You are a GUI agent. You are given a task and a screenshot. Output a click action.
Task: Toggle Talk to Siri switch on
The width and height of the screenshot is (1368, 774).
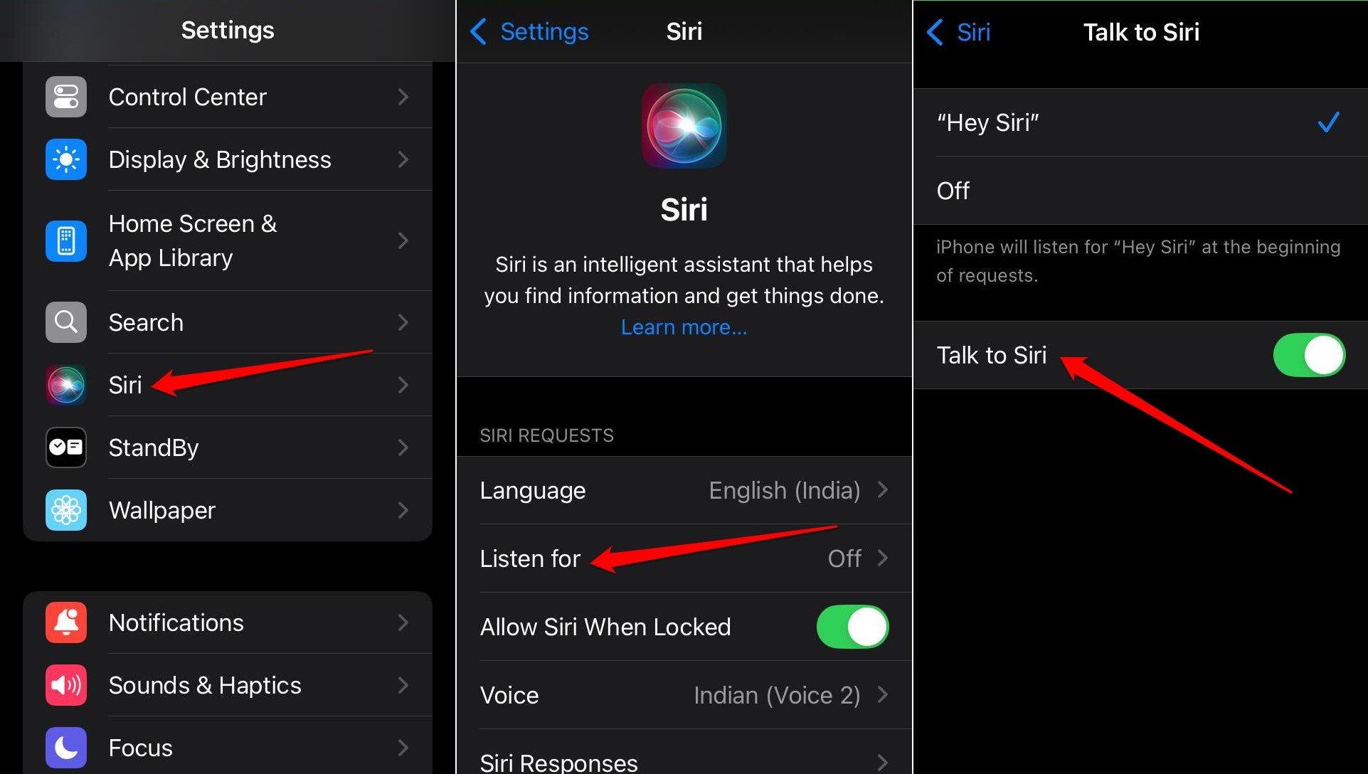coord(1312,354)
